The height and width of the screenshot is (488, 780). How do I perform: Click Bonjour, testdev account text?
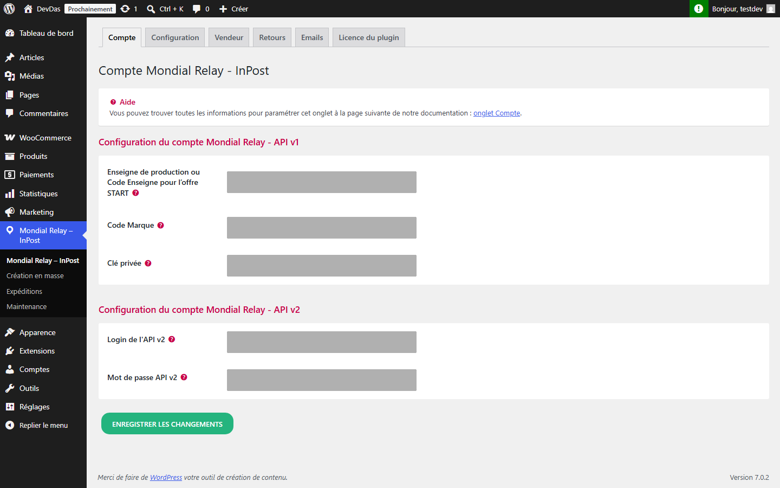[x=737, y=9]
